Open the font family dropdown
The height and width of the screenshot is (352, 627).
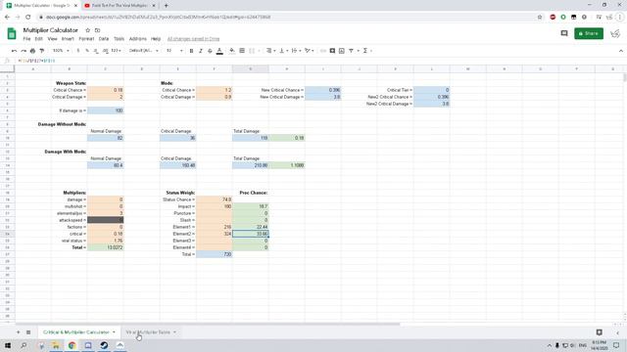[x=144, y=51]
